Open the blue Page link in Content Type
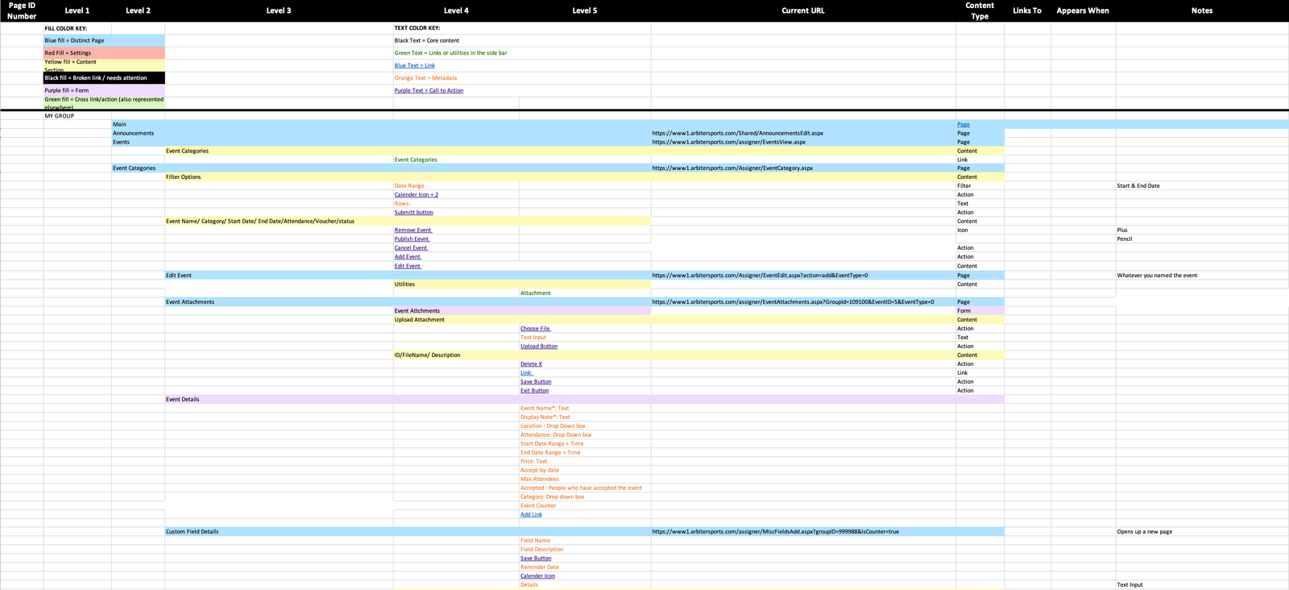Screen dimensions: 1289x590 963,124
